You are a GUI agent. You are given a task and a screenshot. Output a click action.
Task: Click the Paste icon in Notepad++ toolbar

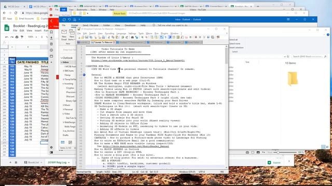click(x=117, y=37)
